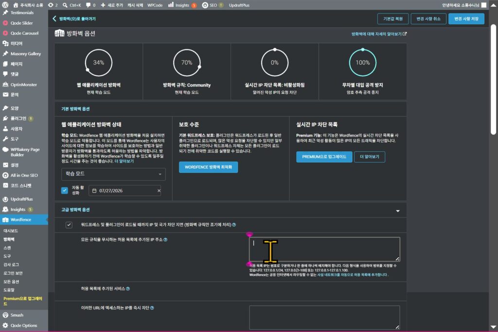This screenshot has width=498, height=332.
Task: Open Wordfence 대시보드 submenu
Action: pyautogui.click(x=11, y=231)
